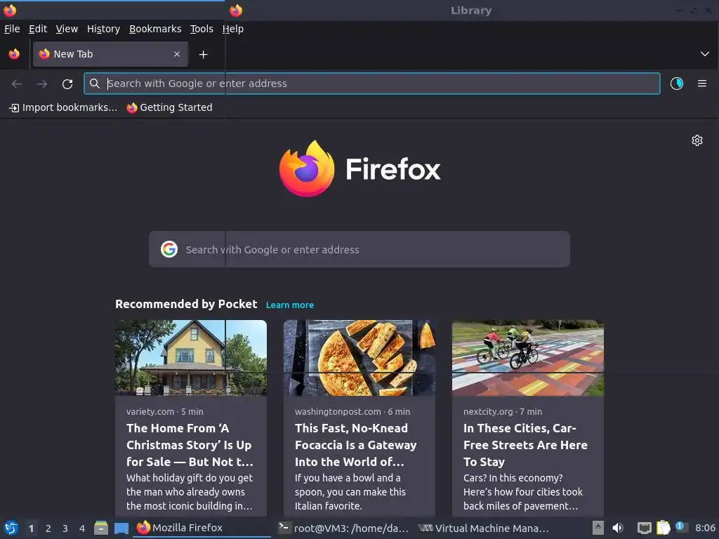Open the Bookmarks menu
Viewport: 719px width, 539px height.
155,29
